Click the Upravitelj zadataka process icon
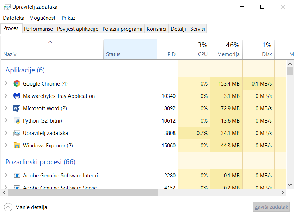 (x=17, y=133)
